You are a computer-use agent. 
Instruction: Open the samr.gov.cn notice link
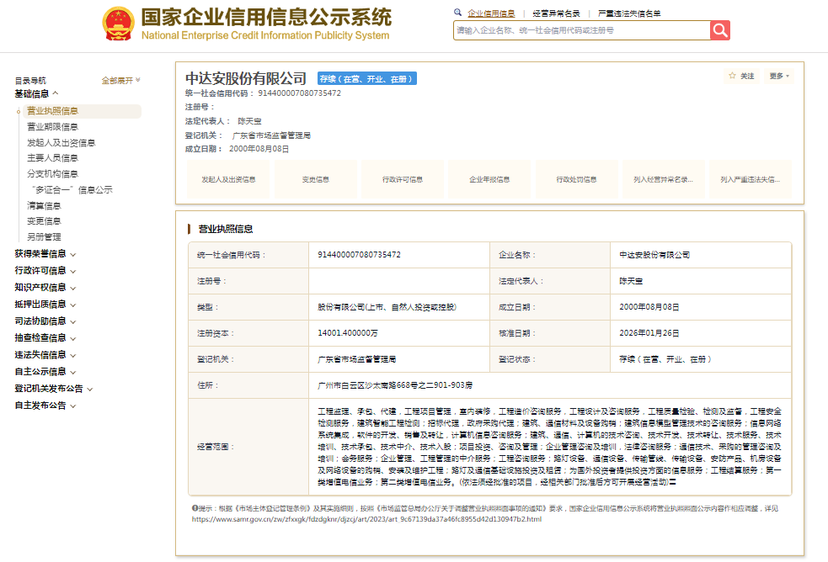(366, 519)
